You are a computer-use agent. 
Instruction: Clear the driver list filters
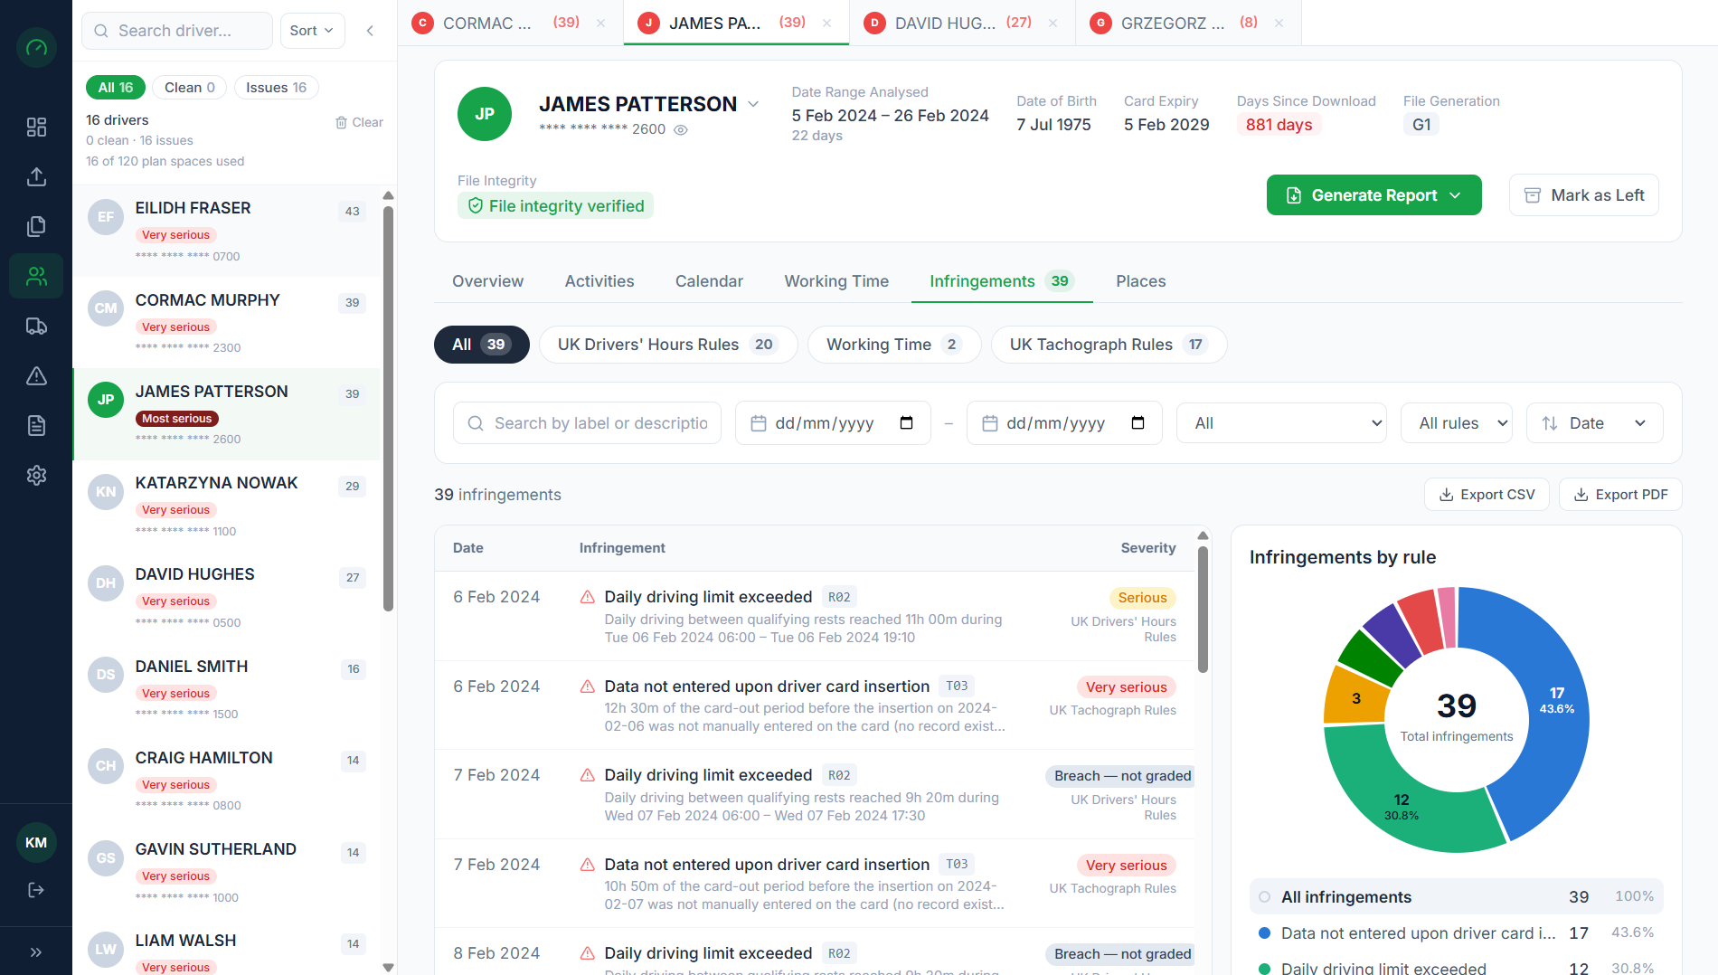(x=359, y=122)
